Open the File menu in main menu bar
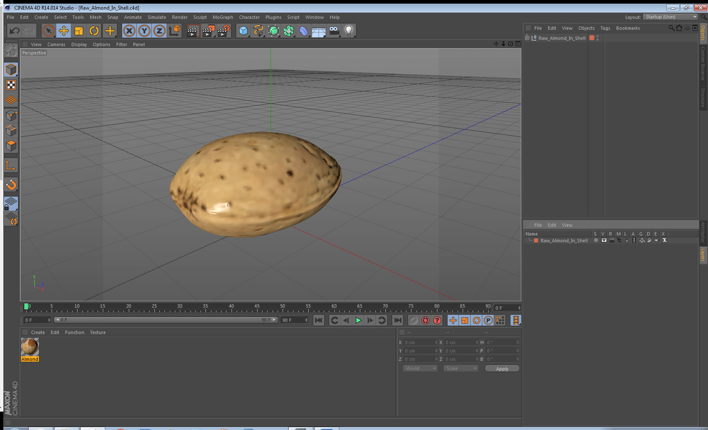 click(x=10, y=17)
